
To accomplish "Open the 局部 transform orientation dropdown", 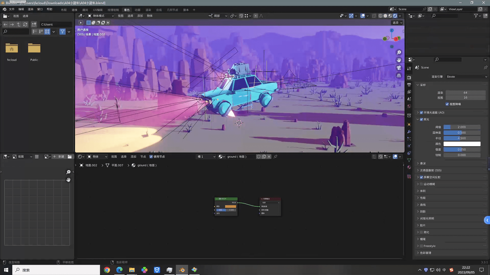I will coord(218,16).
